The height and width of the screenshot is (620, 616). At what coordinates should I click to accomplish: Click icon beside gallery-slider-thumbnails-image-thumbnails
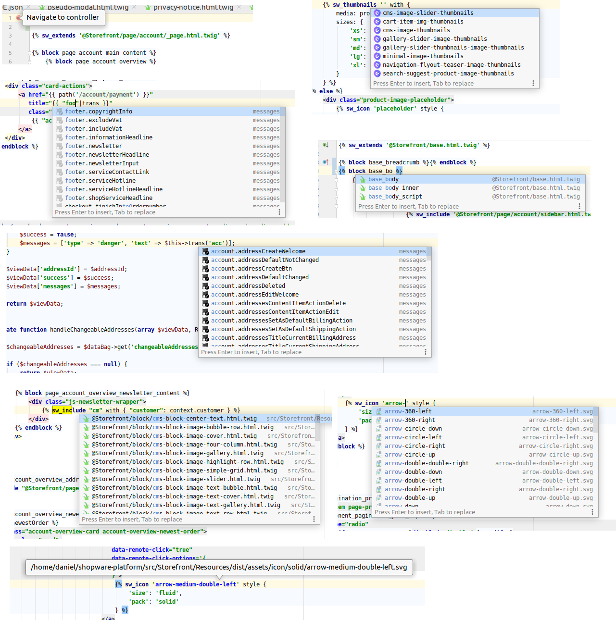tap(377, 48)
